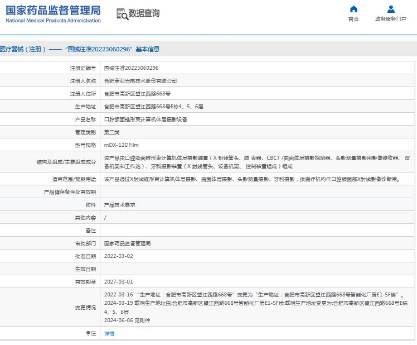Viewport: 417px width, 345px height.
Task: Click the 批准日期 row label
Action: (85, 256)
